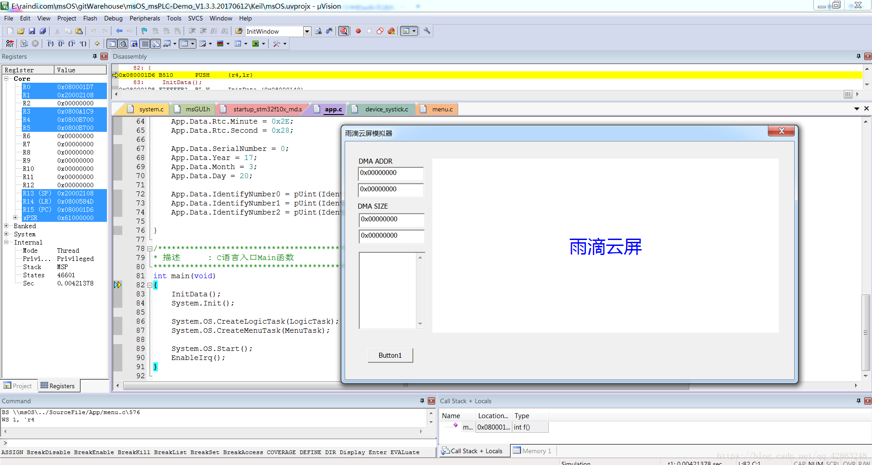
Task: Click the Save All icon
Action: pos(43,31)
